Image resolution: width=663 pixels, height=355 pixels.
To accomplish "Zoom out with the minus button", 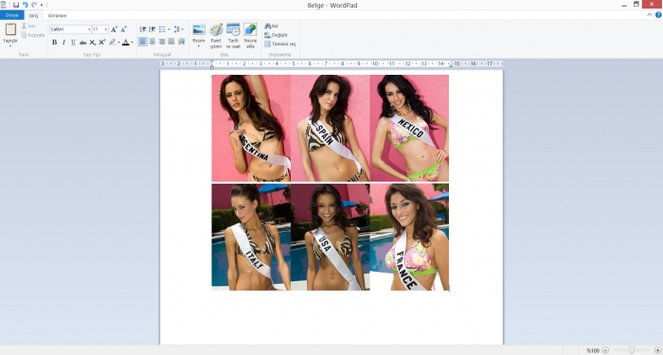I will click(605, 351).
